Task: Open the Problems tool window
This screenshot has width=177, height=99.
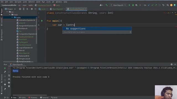Action: tap(33, 98)
